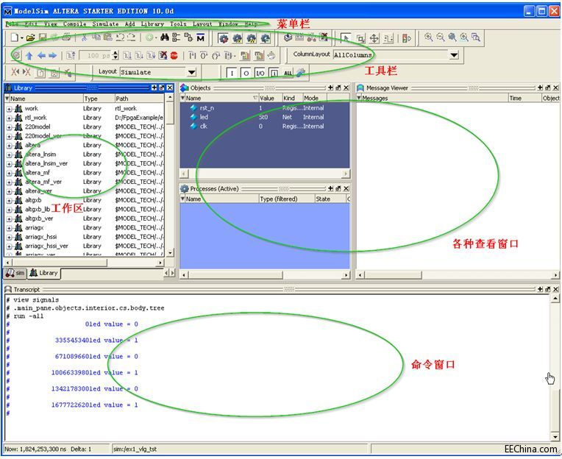This screenshot has height=459, width=562.
Task: Toggle the 'I' input filter button
Action: (232, 73)
